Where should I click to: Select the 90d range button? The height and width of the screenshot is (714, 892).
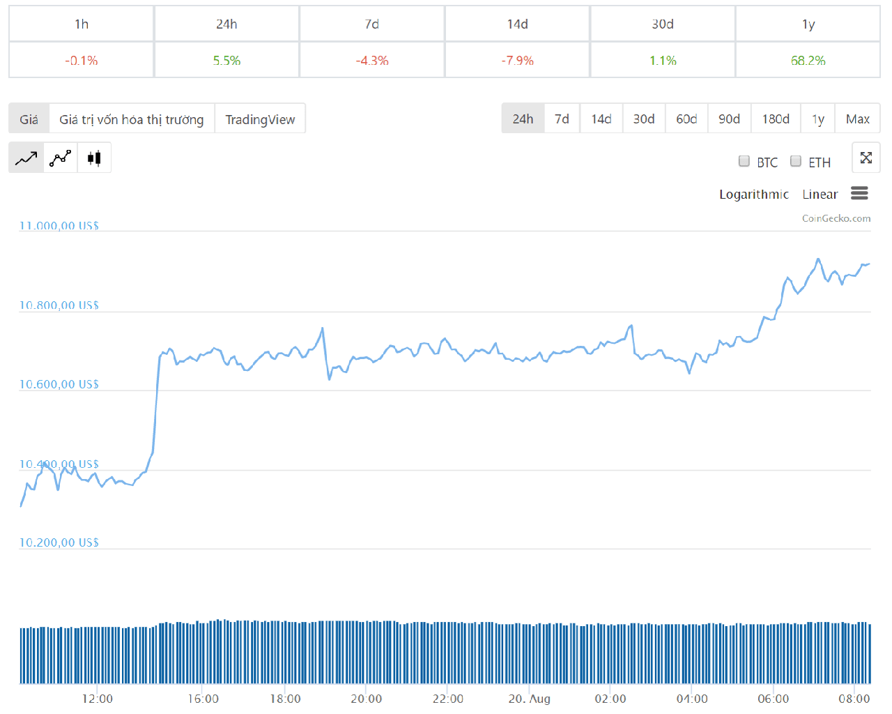[x=729, y=119]
